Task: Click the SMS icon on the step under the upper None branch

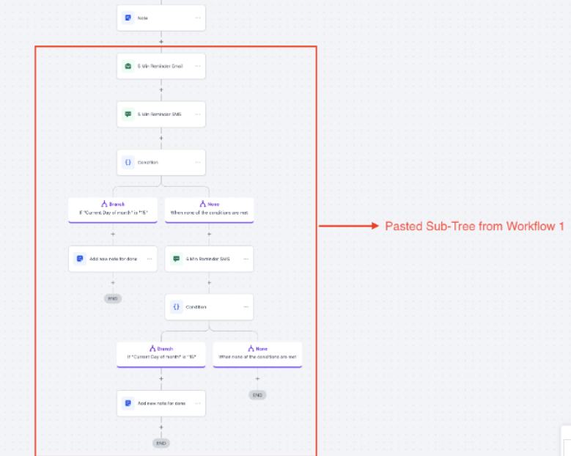Action: [x=177, y=259]
